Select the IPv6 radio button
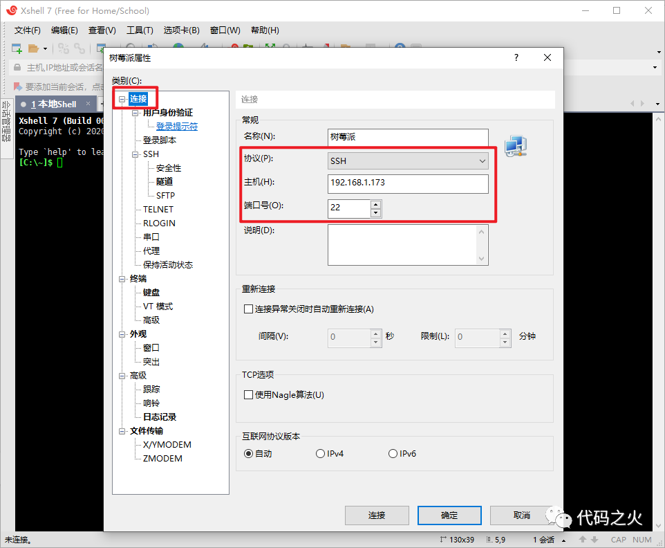Viewport: 665px width, 548px height. tap(393, 454)
